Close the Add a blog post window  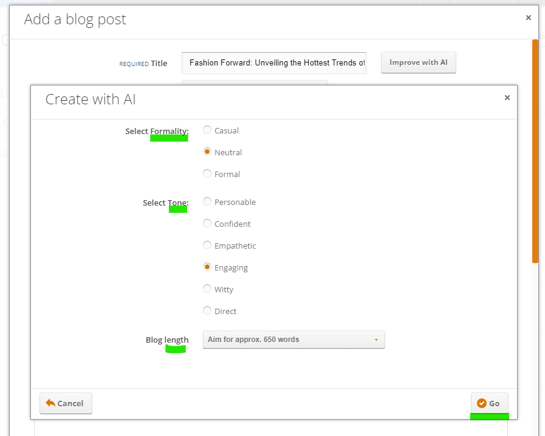tap(529, 18)
